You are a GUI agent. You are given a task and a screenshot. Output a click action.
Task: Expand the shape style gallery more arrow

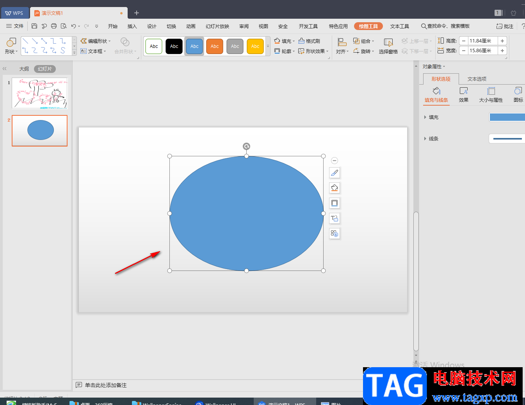click(268, 46)
